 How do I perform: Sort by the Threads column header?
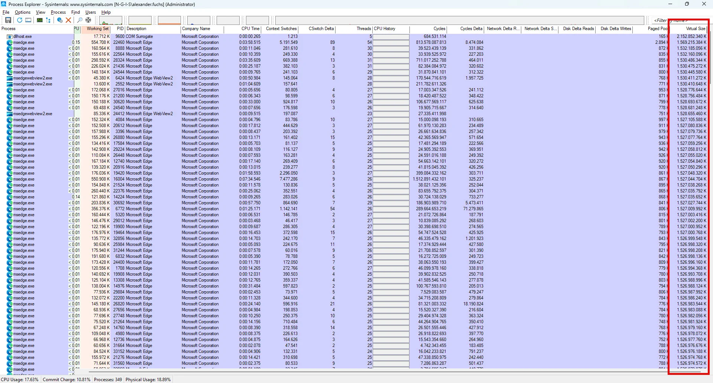click(354, 29)
